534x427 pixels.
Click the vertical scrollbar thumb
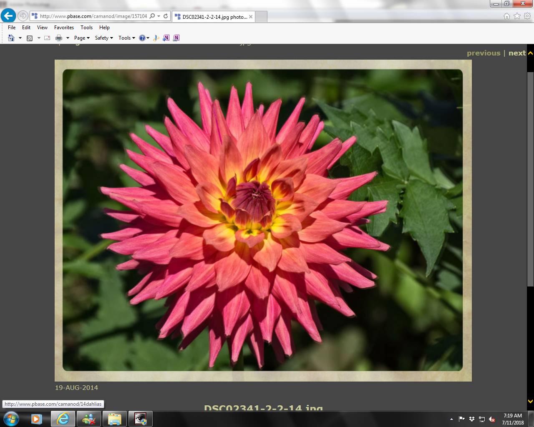point(530,179)
